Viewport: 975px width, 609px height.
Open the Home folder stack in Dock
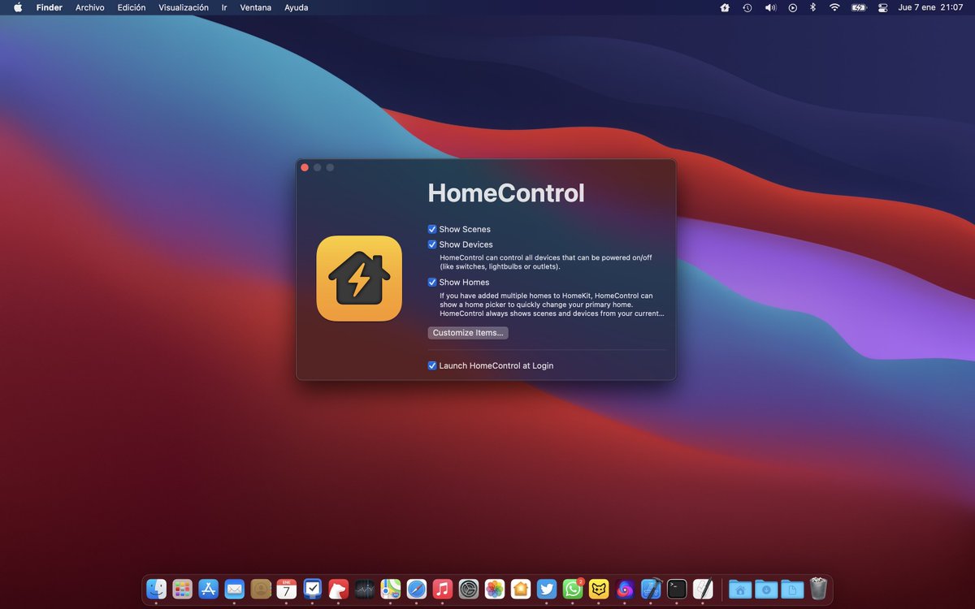[x=740, y=589]
